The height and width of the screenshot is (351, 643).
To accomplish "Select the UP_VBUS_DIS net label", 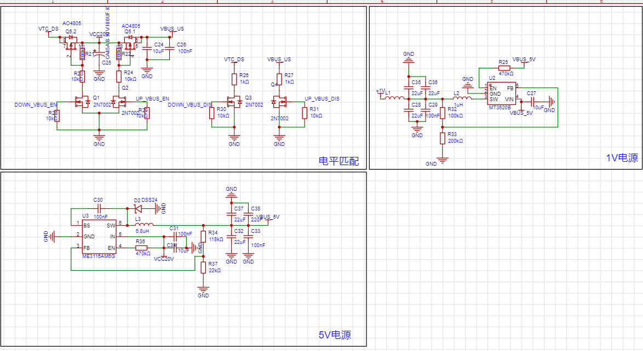I will pos(321,99).
